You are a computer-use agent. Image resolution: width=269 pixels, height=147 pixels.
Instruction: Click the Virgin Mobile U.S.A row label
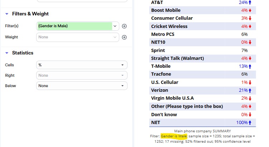pos(172,98)
